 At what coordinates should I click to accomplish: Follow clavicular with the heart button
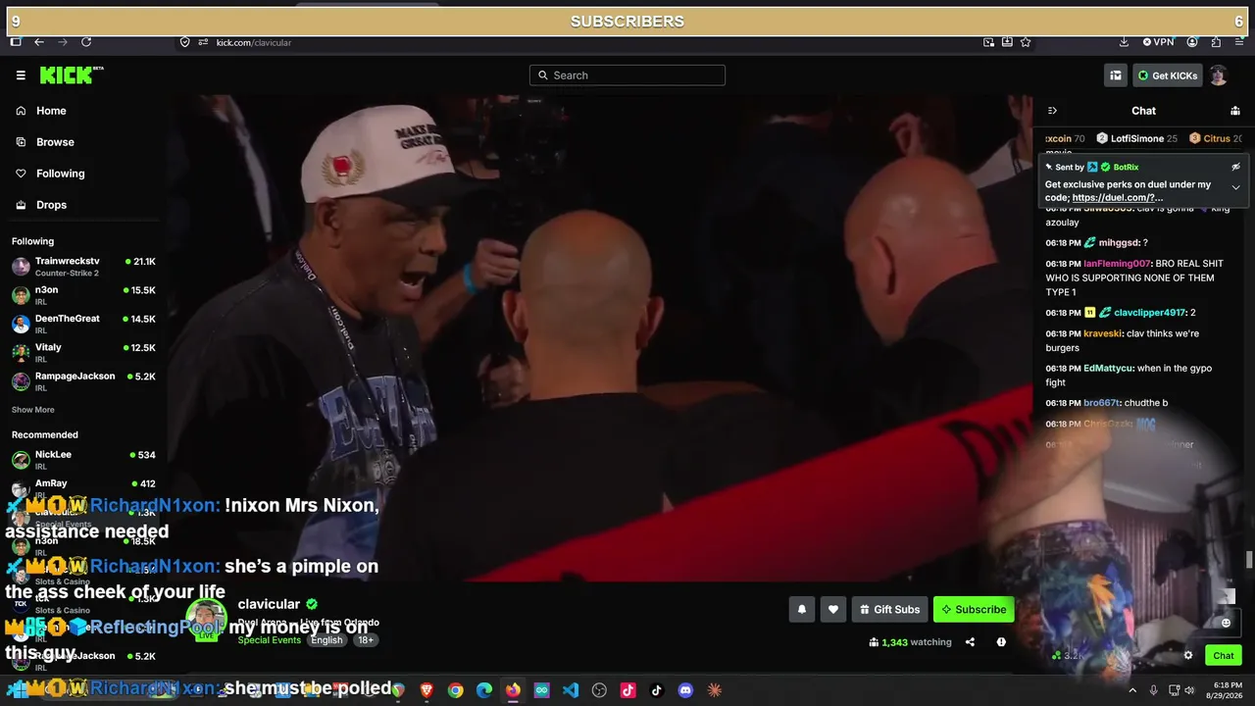click(x=832, y=610)
